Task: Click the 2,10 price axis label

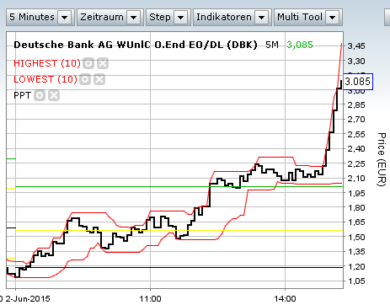Action: click(356, 178)
